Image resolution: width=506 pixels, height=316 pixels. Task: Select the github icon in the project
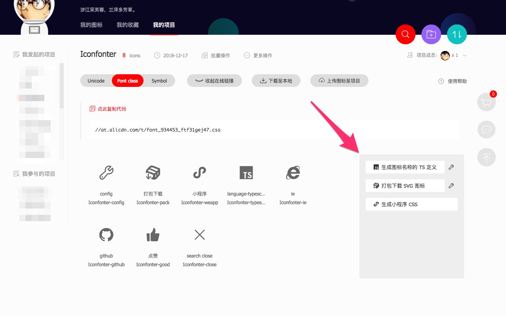[x=106, y=235]
